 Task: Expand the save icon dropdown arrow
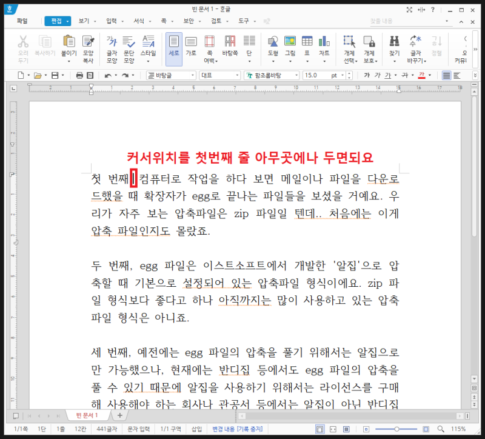63,75
